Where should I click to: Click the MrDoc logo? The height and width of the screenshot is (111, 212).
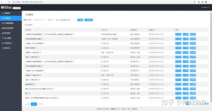(x=6, y=7)
